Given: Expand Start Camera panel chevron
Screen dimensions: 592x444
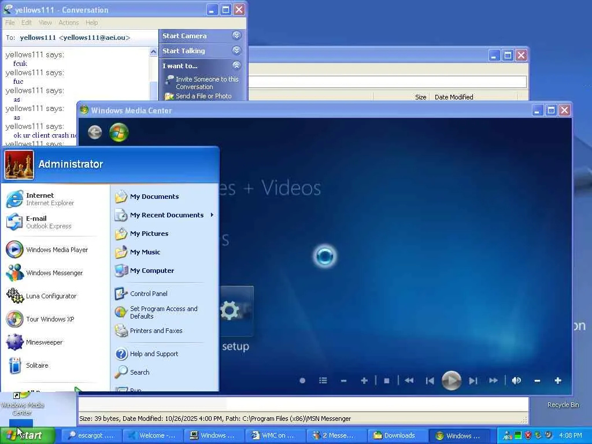Looking at the screenshot, I should [236, 35].
